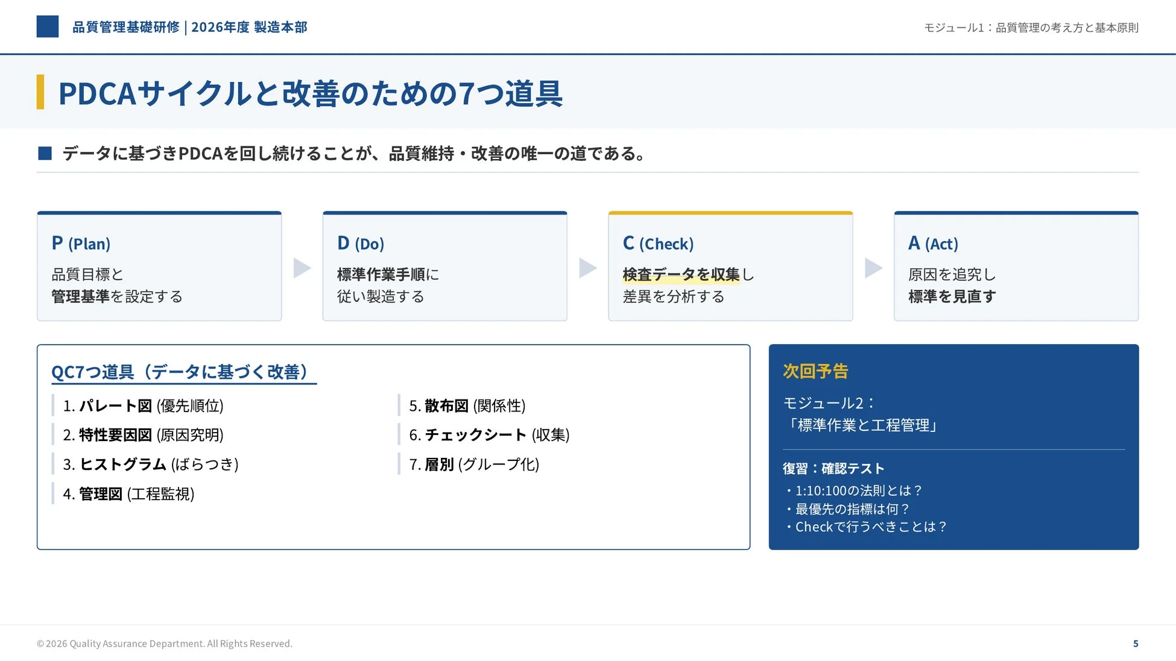
Task: Click the page number 5 in the footer
Action: coord(1136,643)
